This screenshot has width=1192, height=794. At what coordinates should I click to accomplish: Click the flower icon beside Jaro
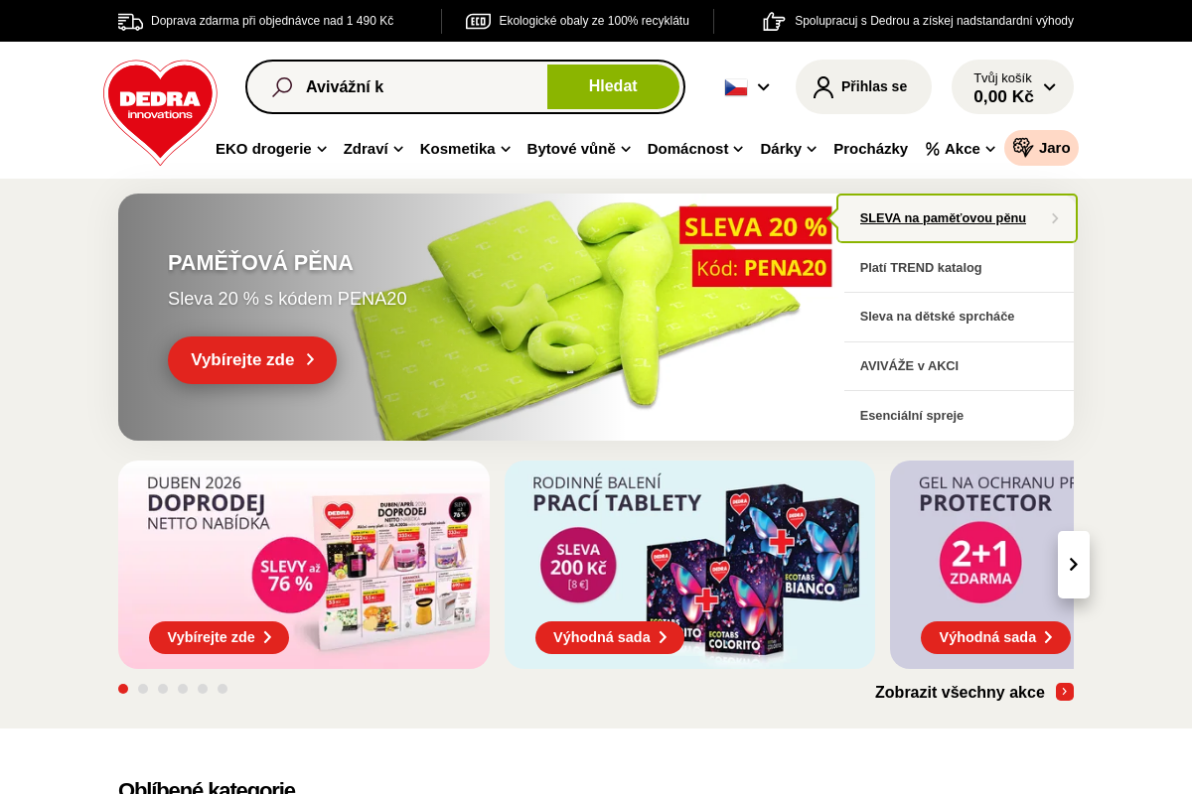click(x=1023, y=148)
